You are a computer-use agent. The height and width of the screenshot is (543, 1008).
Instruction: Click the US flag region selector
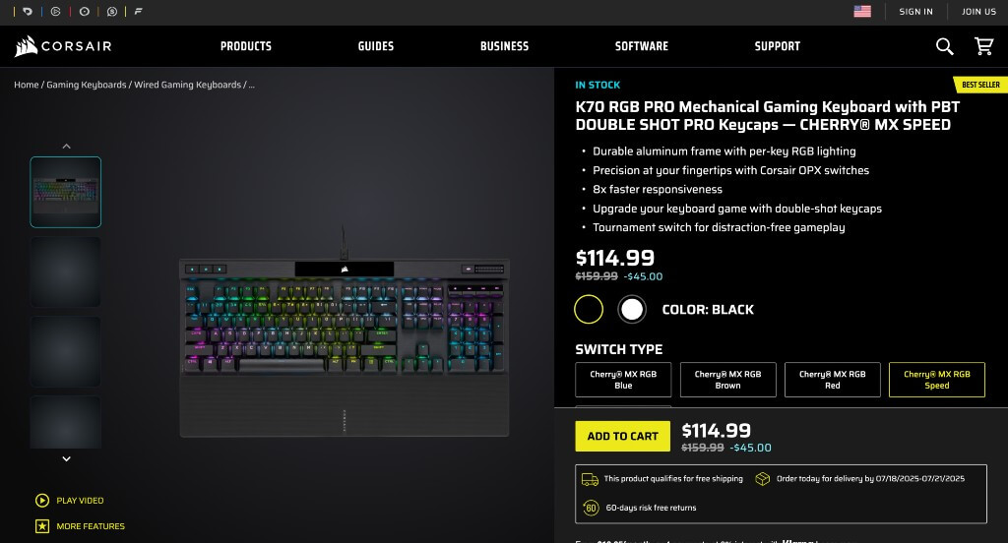coord(862,12)
